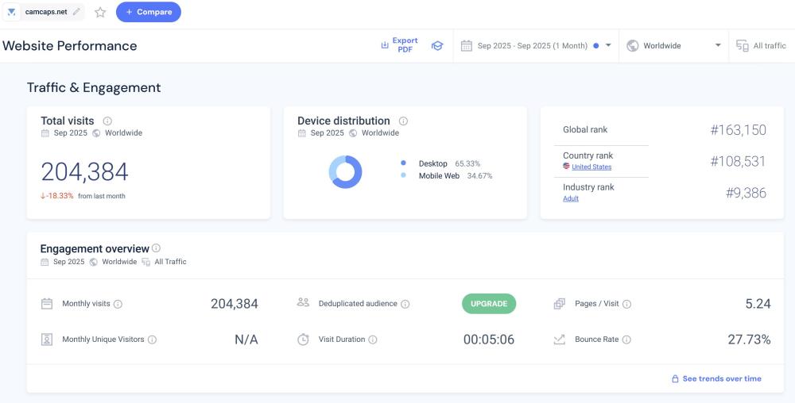
Task: Open the Sep 2025 date range dropdown
Action: (x=537, y=46)
